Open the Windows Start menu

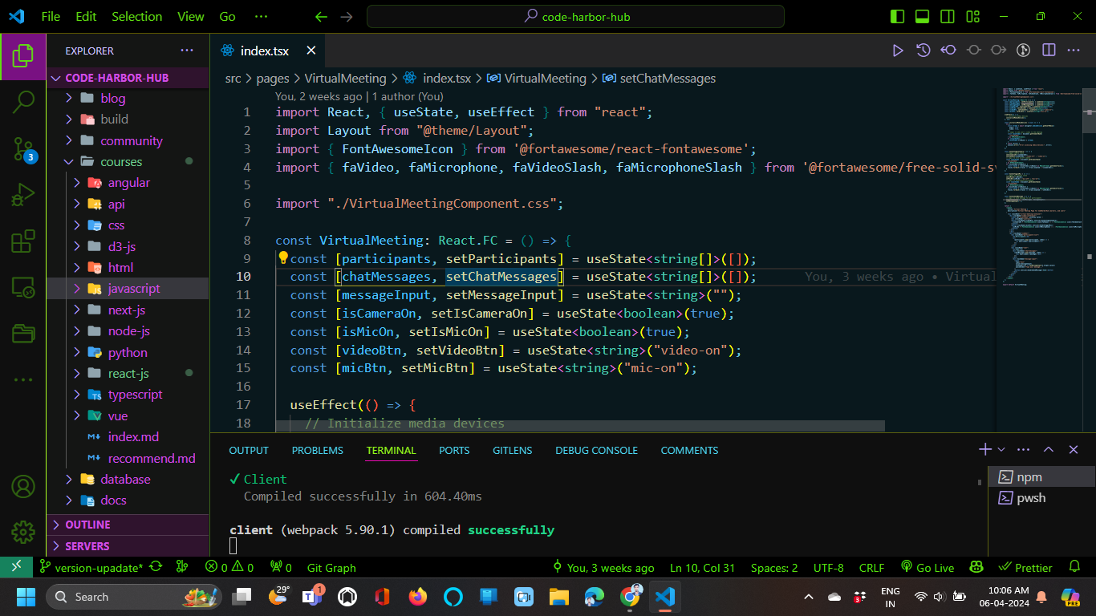26,596
